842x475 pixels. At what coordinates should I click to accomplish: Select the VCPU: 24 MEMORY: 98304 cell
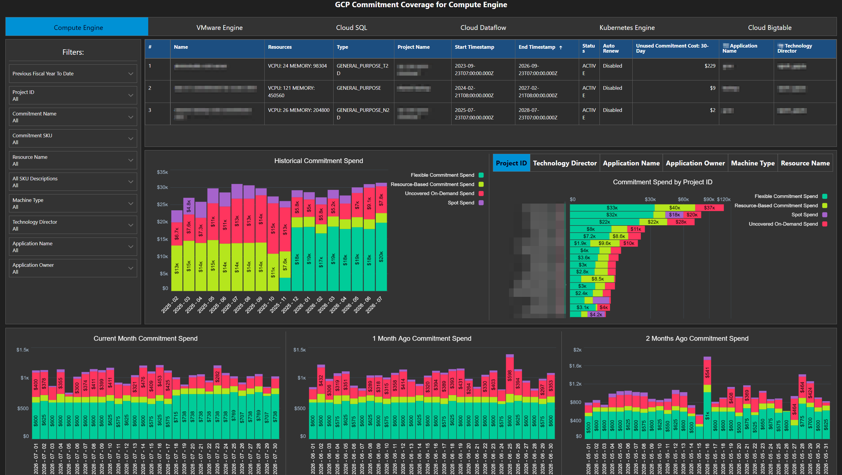click(299, 69)
